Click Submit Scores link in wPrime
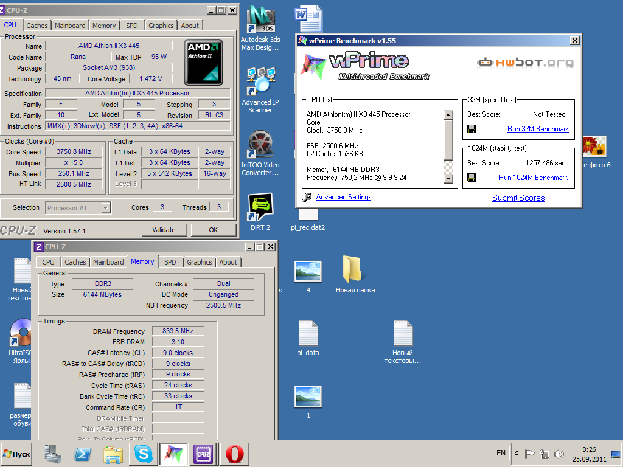 point(518,198)
